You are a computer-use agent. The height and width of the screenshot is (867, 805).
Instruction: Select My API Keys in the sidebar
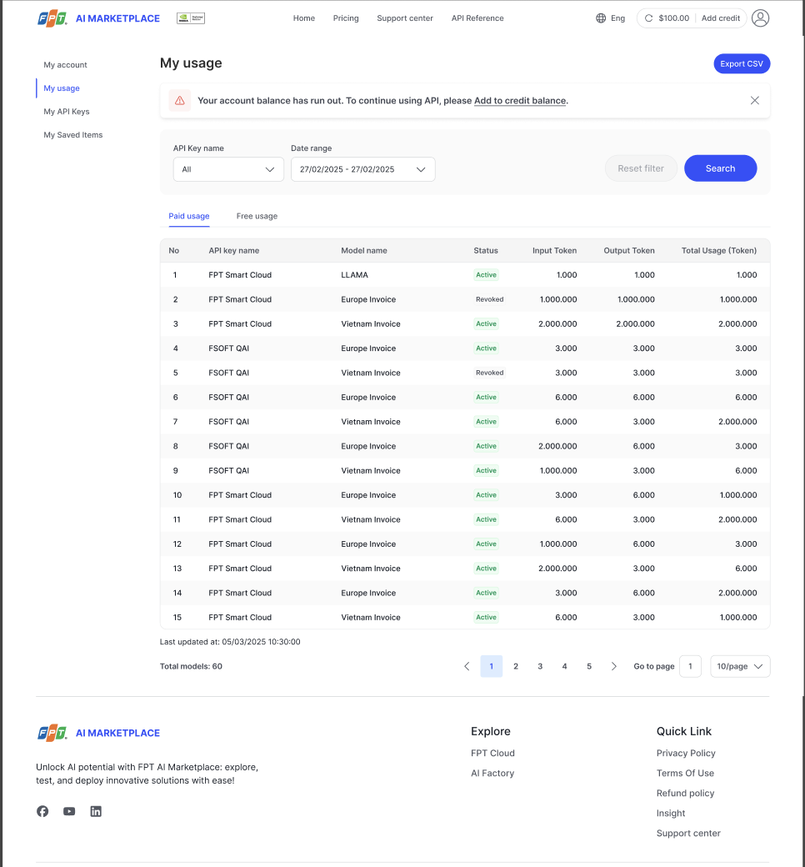pyautogui.click(x=67, y=112)
